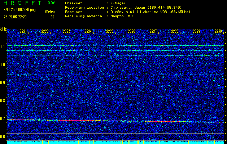
Task: Click the 2225 time marker
Action: pyautogui.click(x=110, y=31)
